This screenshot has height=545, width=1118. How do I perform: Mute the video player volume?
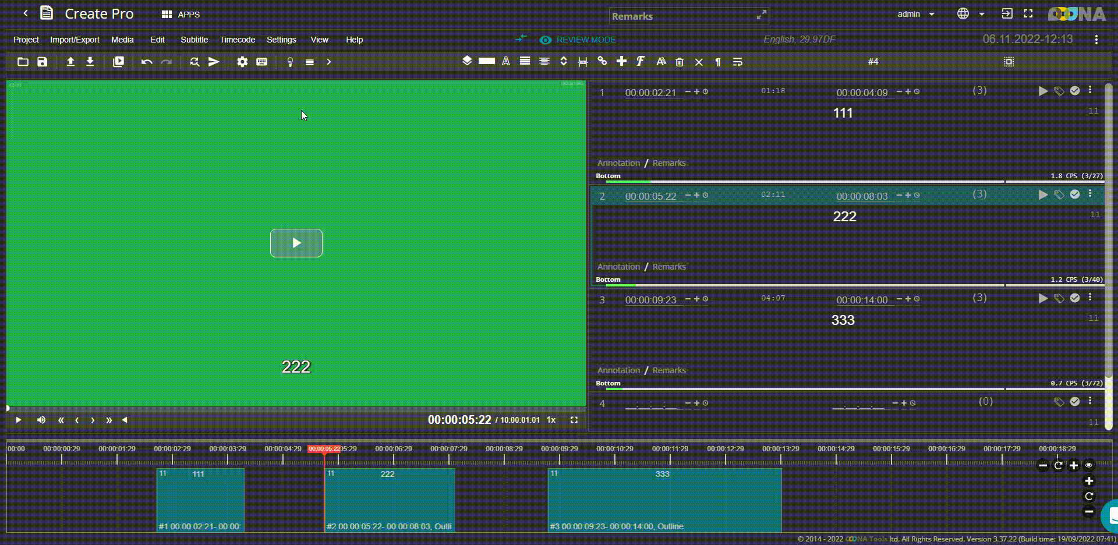[x=41, y=420]
